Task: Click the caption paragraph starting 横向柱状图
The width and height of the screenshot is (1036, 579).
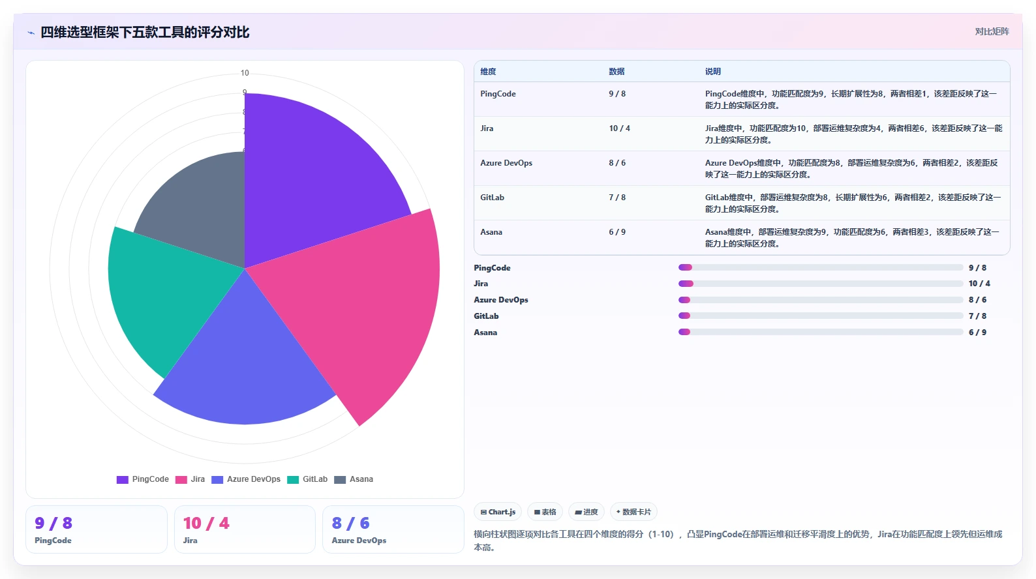Action: click(738, 541)
